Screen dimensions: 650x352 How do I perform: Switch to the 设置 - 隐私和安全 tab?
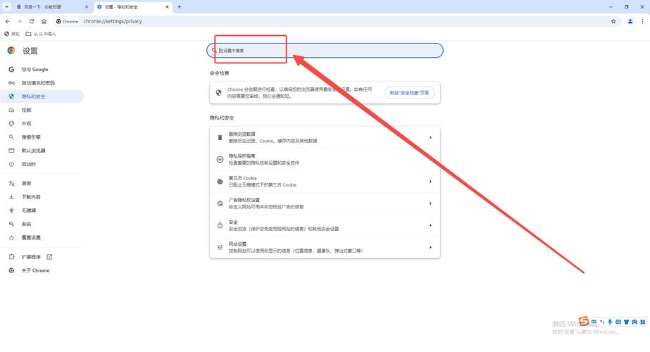coord(132,7)
